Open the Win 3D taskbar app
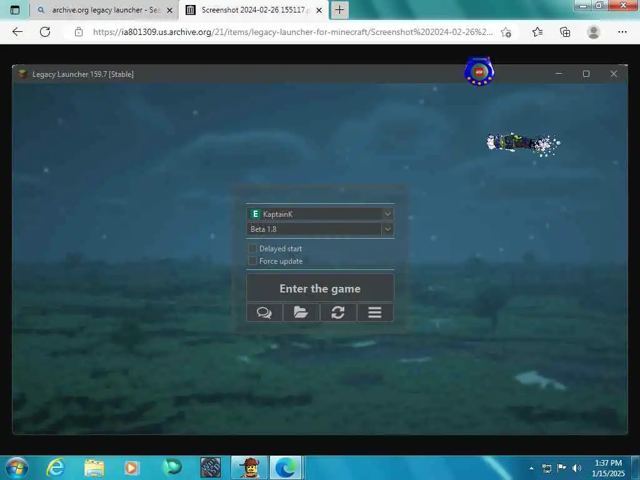640x480 pixels. 211,467
